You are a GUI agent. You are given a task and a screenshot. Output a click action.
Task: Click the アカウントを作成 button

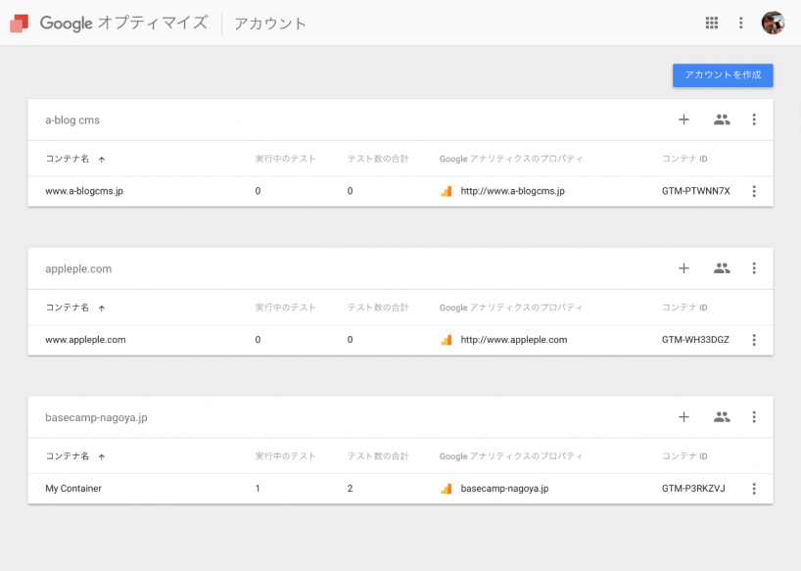(723, 75)
